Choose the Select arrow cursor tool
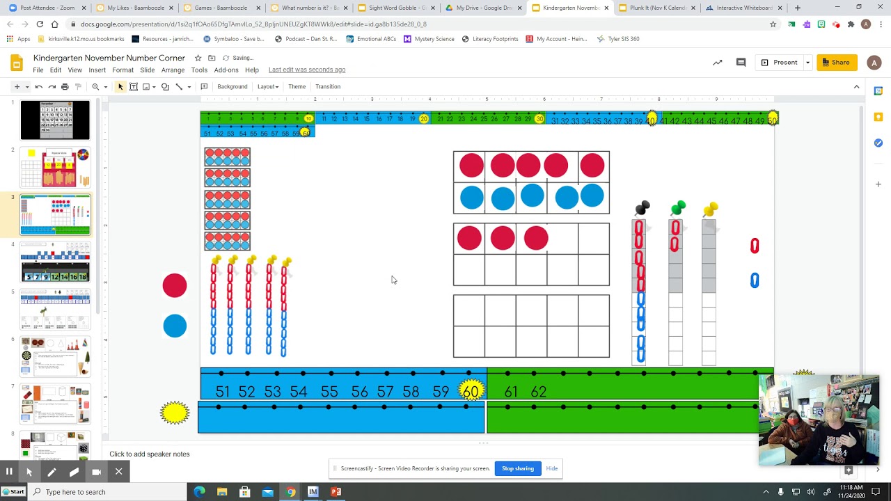Viewport: 891px width, 501px height. 120,87
